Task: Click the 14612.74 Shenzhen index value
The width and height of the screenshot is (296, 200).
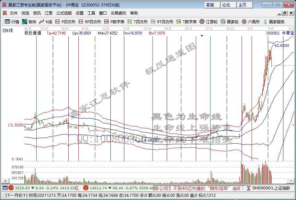Action: click(x=98, y=188)
